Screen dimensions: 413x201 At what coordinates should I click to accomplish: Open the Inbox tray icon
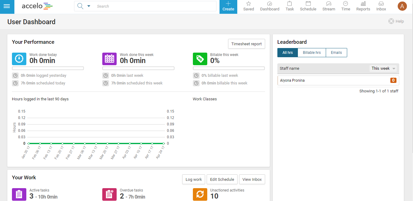point(381,4)
